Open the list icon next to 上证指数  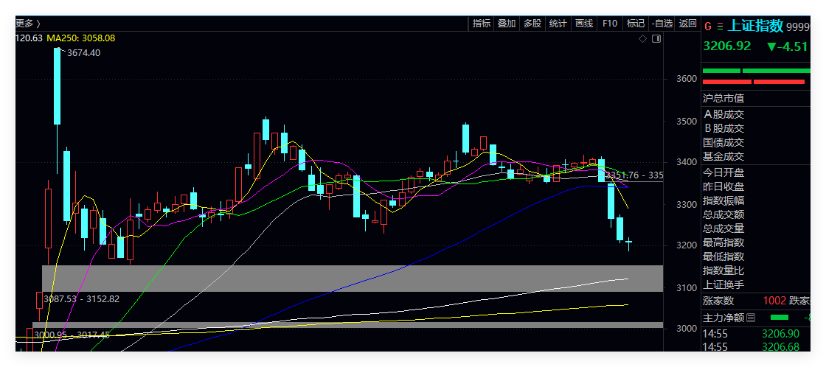pyautogui.click(x=720, y=27)
